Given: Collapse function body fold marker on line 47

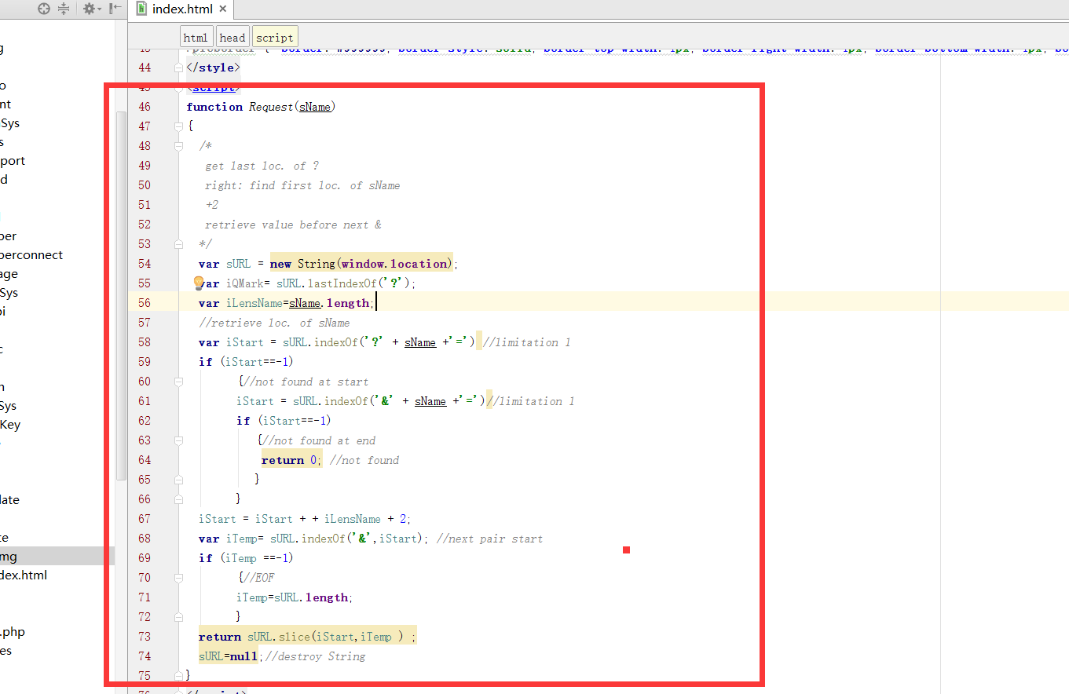Looking at the screenshot, I should 179,126.
